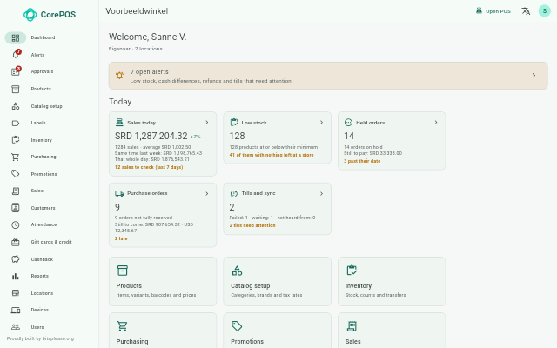557x348 pixels.
Task: Open the Labels tag icon
Action: point(16,124)
